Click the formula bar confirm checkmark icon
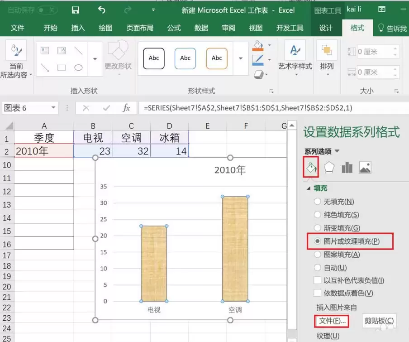The image size is (409, 342). 106,108
